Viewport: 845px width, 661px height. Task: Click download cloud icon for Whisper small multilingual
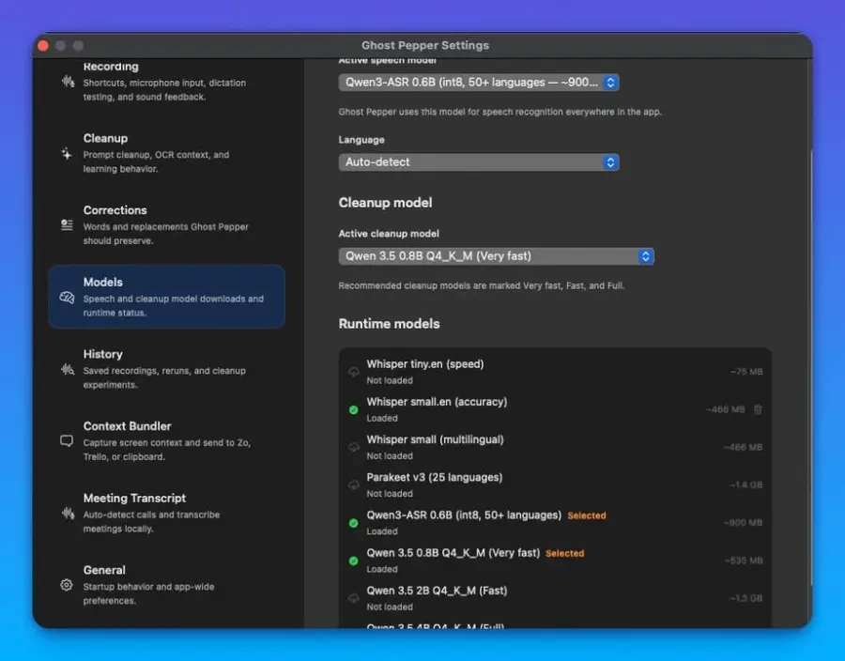click(354, 447)
